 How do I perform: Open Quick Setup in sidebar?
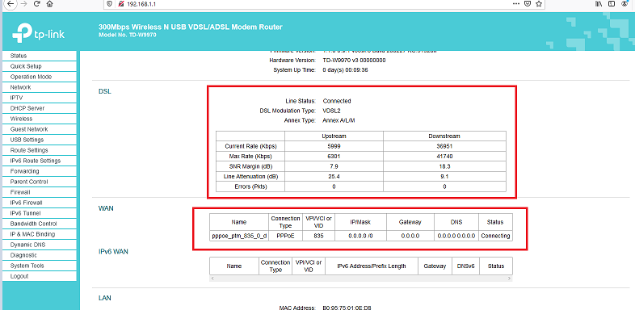tap(40, 66)
